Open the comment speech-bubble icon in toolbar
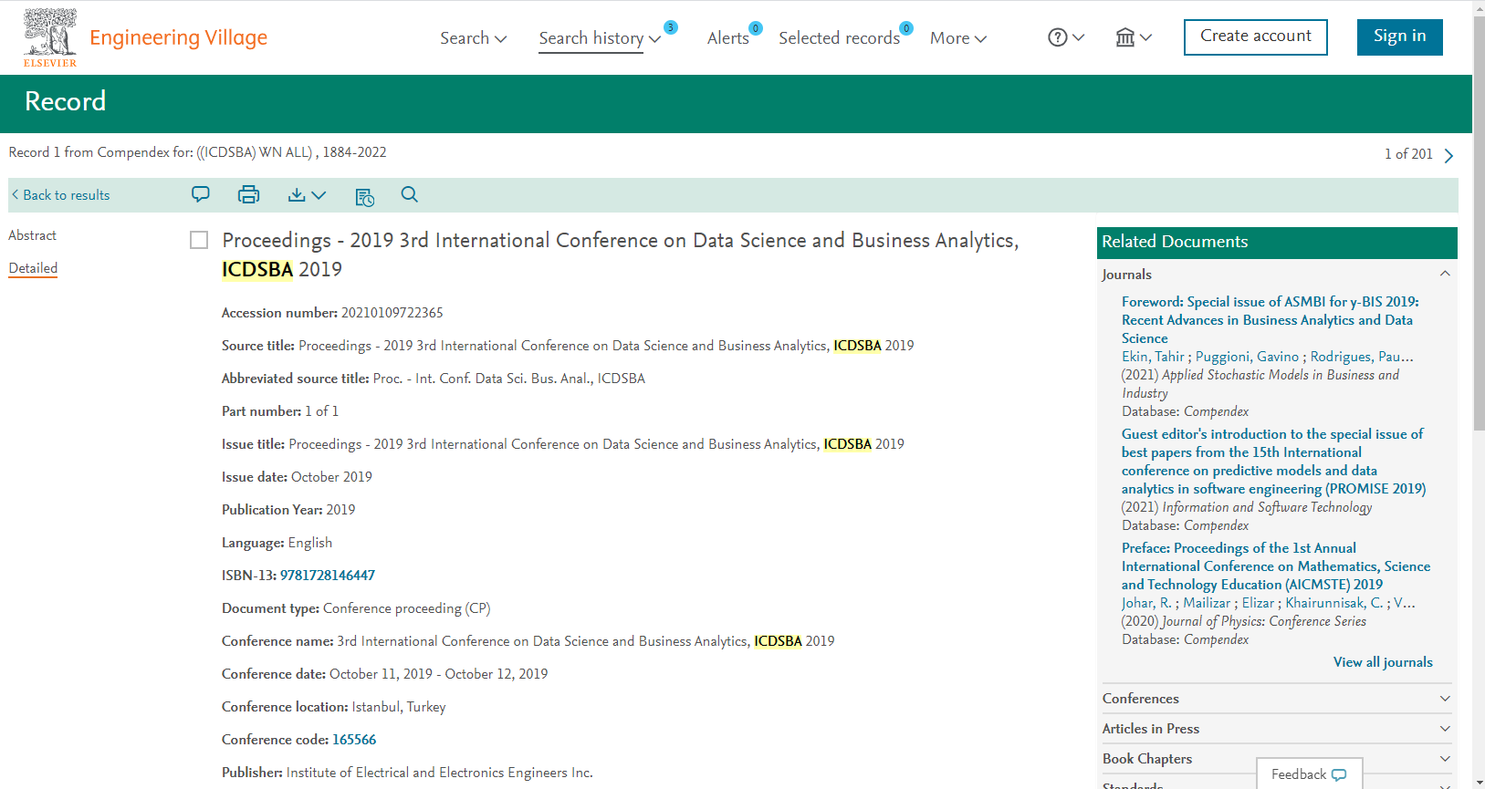Viewport: 1485px width, 789px height. tap(201, 194)
